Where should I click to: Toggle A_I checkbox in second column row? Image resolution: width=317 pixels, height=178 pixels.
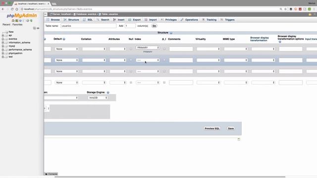(x=164, y=60)
